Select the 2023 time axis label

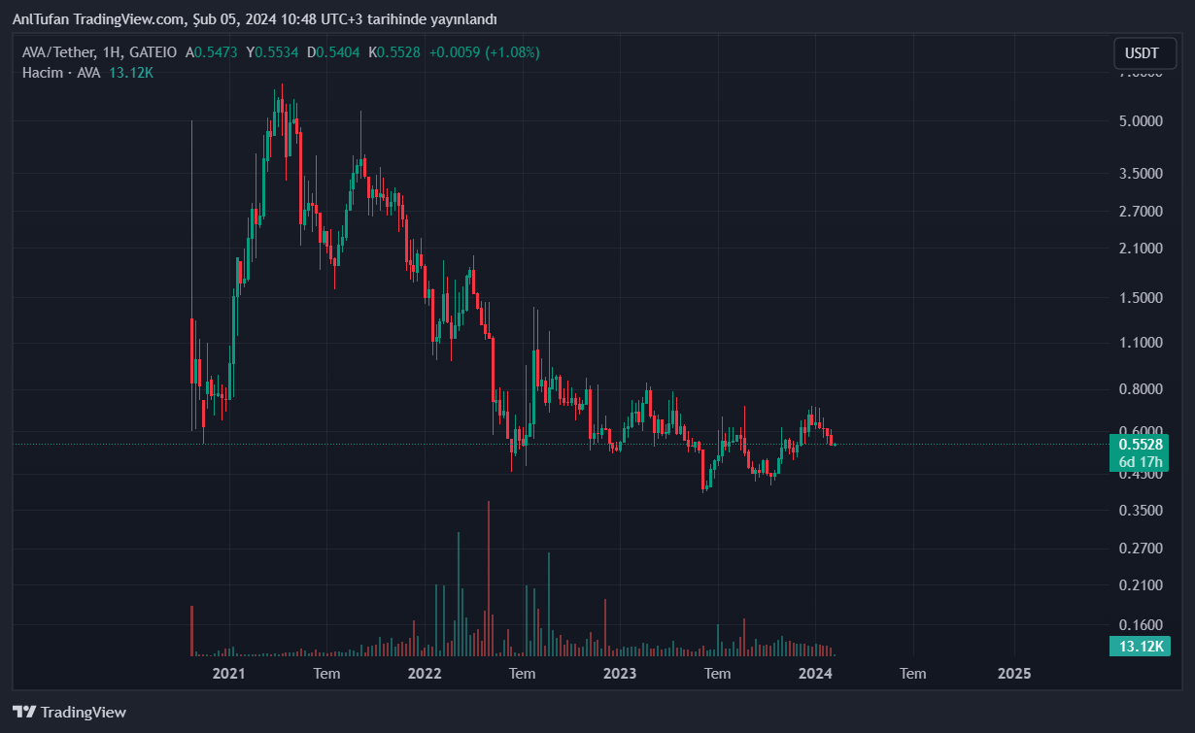(620, 673)
